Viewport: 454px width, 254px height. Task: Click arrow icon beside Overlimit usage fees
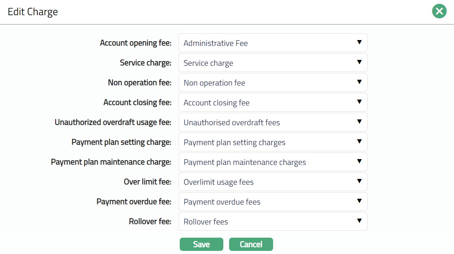[x=359, y=181]
